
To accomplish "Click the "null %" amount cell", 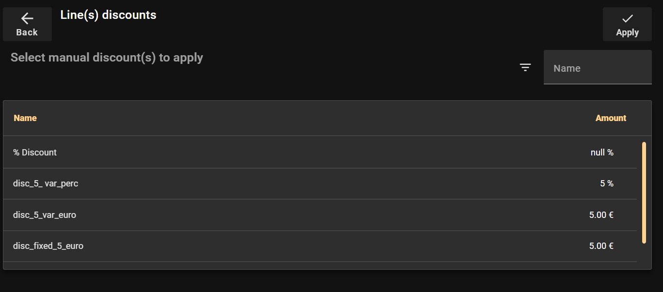I will [602, 153].
